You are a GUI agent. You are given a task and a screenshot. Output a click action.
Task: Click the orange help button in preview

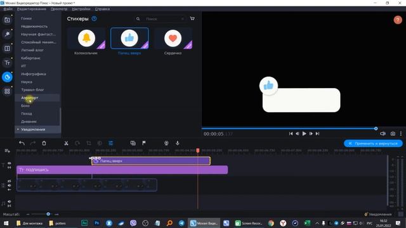click(398, 20)
